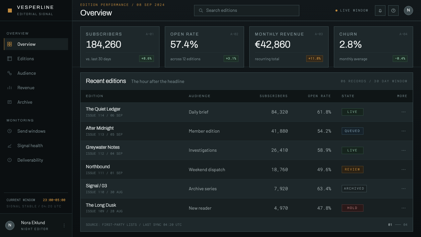Image resolution: width=421 pixels, height=237 pixels.
Task: Open more options for Northbound
Action: (404, 170)
